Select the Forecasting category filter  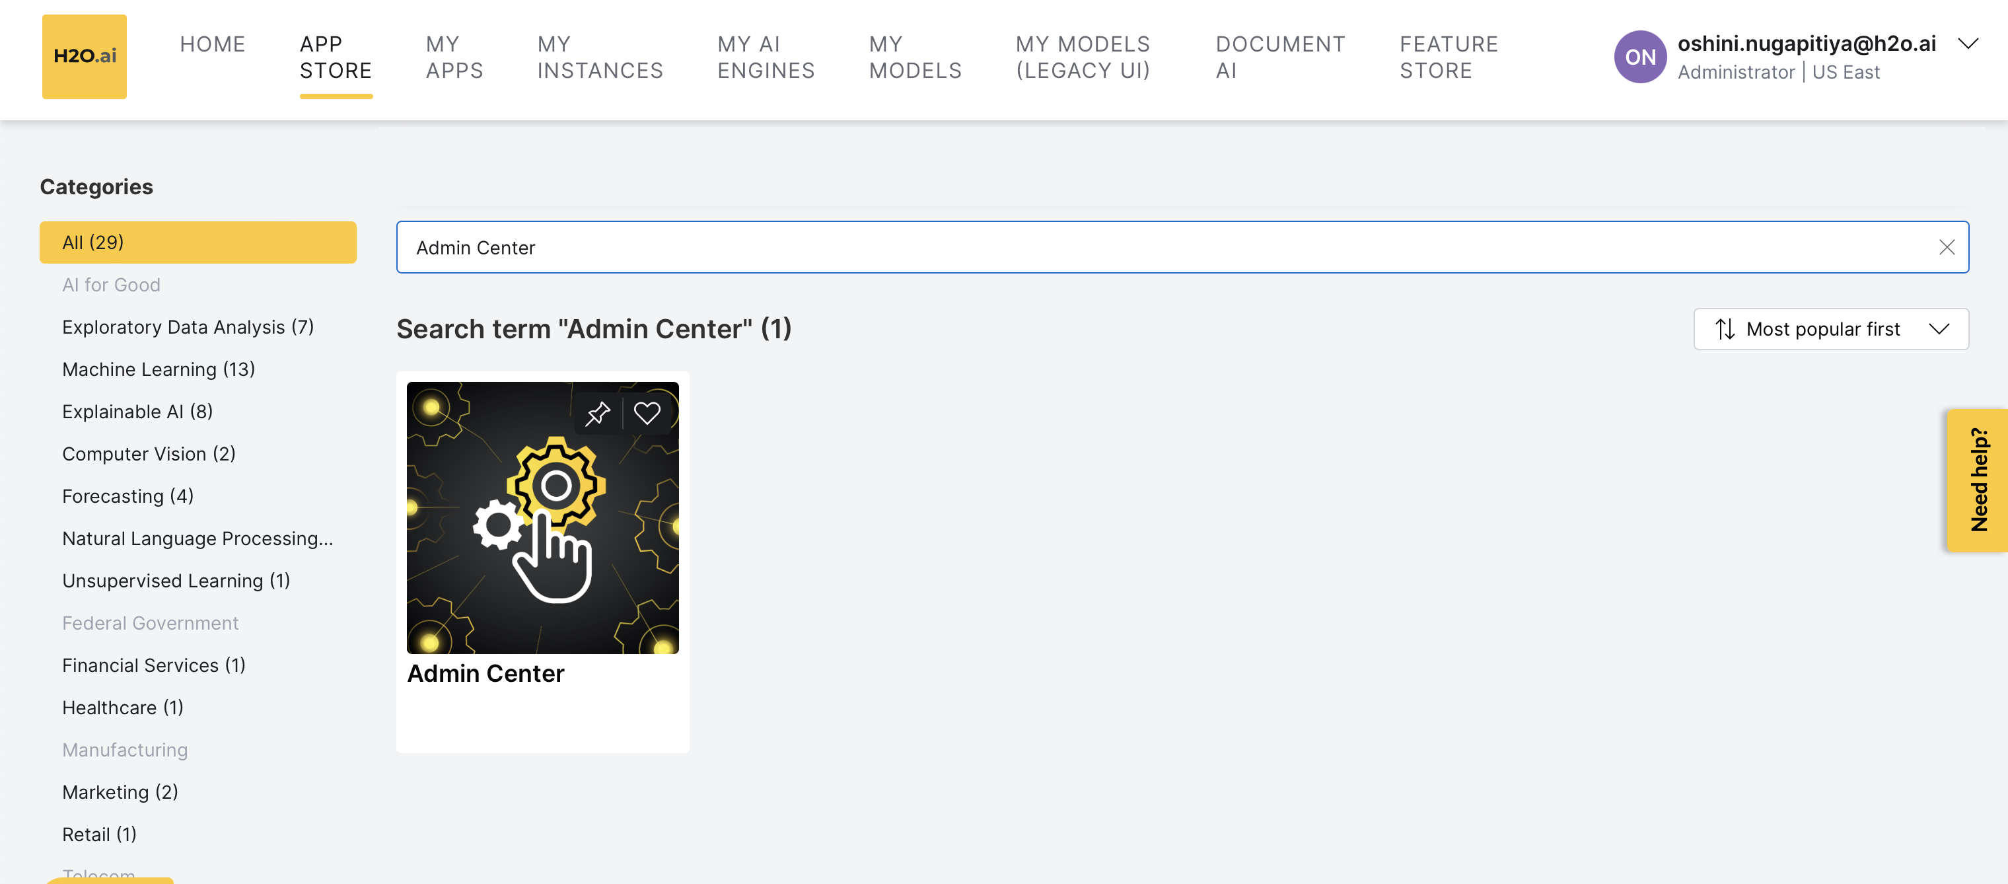click(x=127, y=496)
